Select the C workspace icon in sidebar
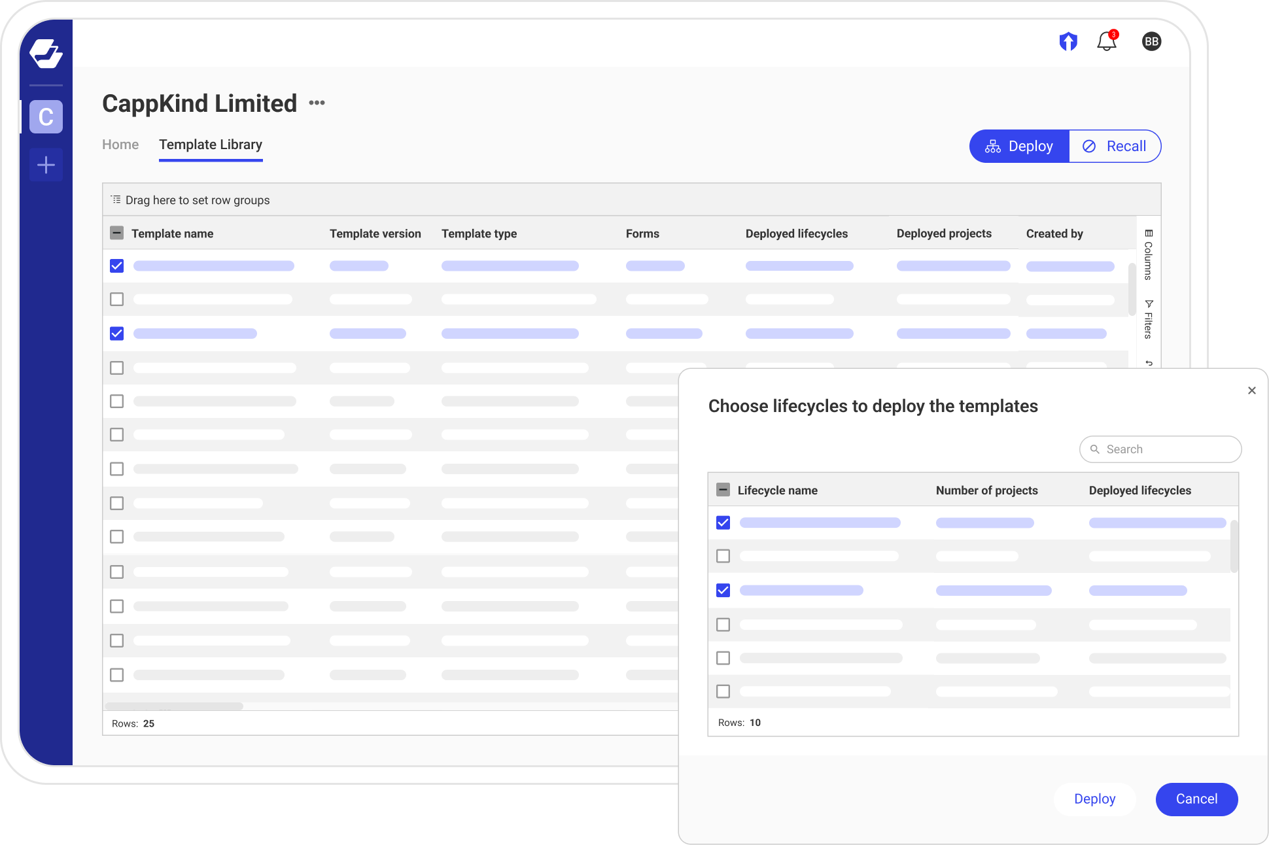 click(46, 117)
